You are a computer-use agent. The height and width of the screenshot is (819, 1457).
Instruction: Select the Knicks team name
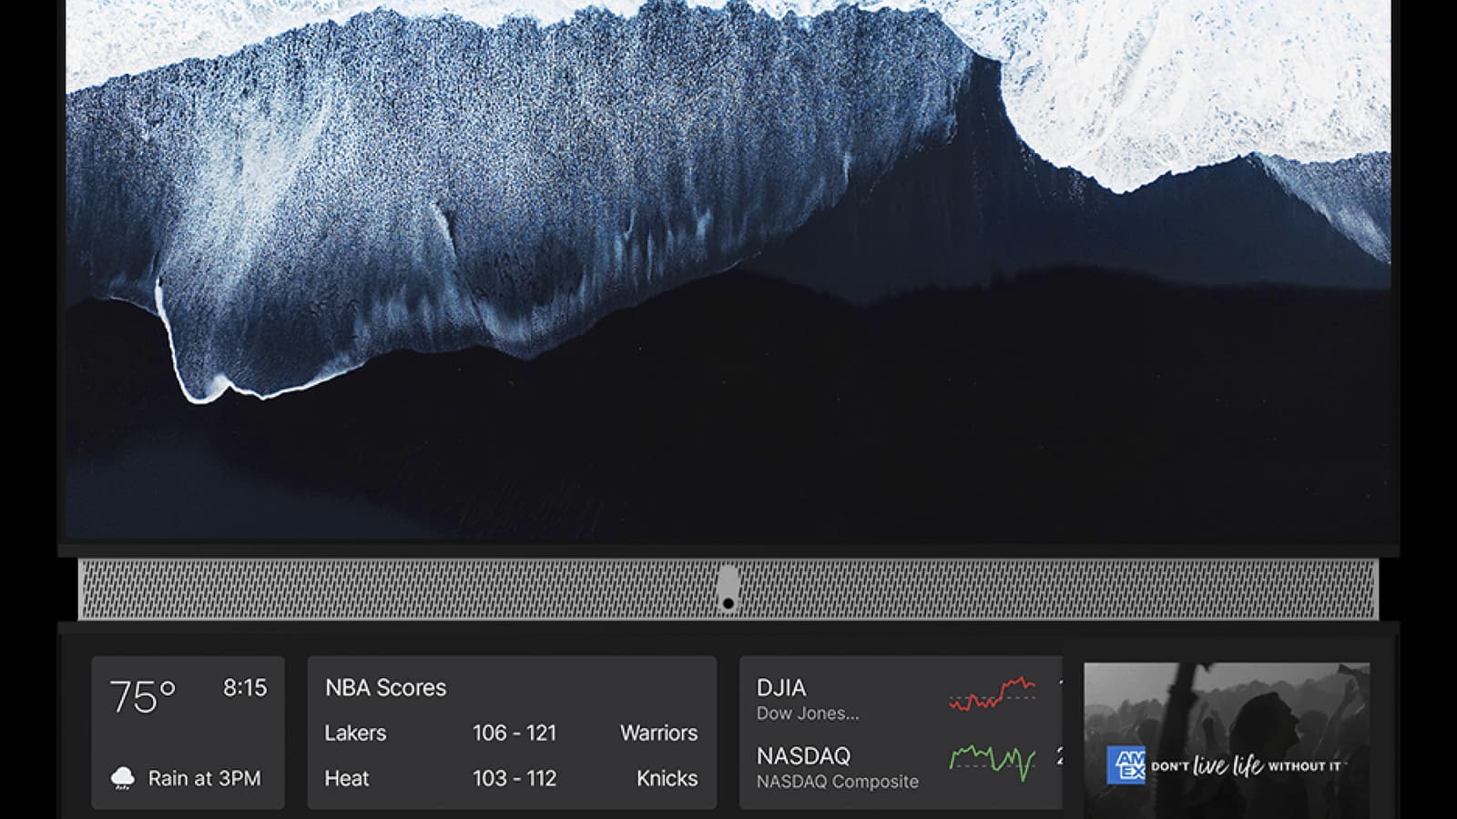pyautogui.click(x=667, y=779)
